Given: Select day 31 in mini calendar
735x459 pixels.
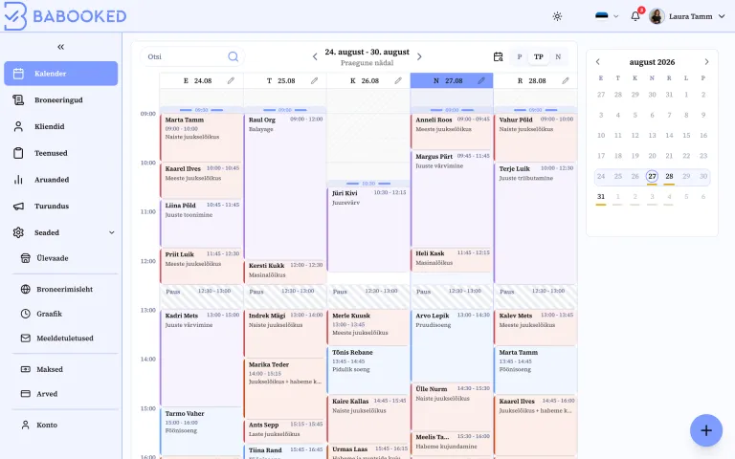Looking at the screenshot, I should (x=601, y=197).
